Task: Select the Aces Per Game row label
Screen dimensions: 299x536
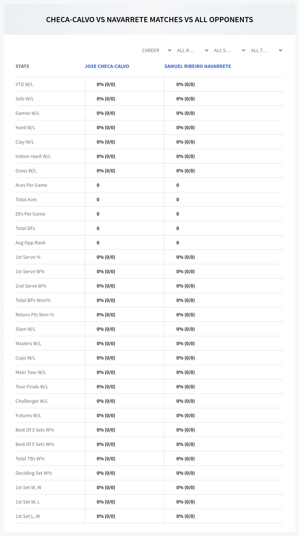Action: (x=31, y=185)
